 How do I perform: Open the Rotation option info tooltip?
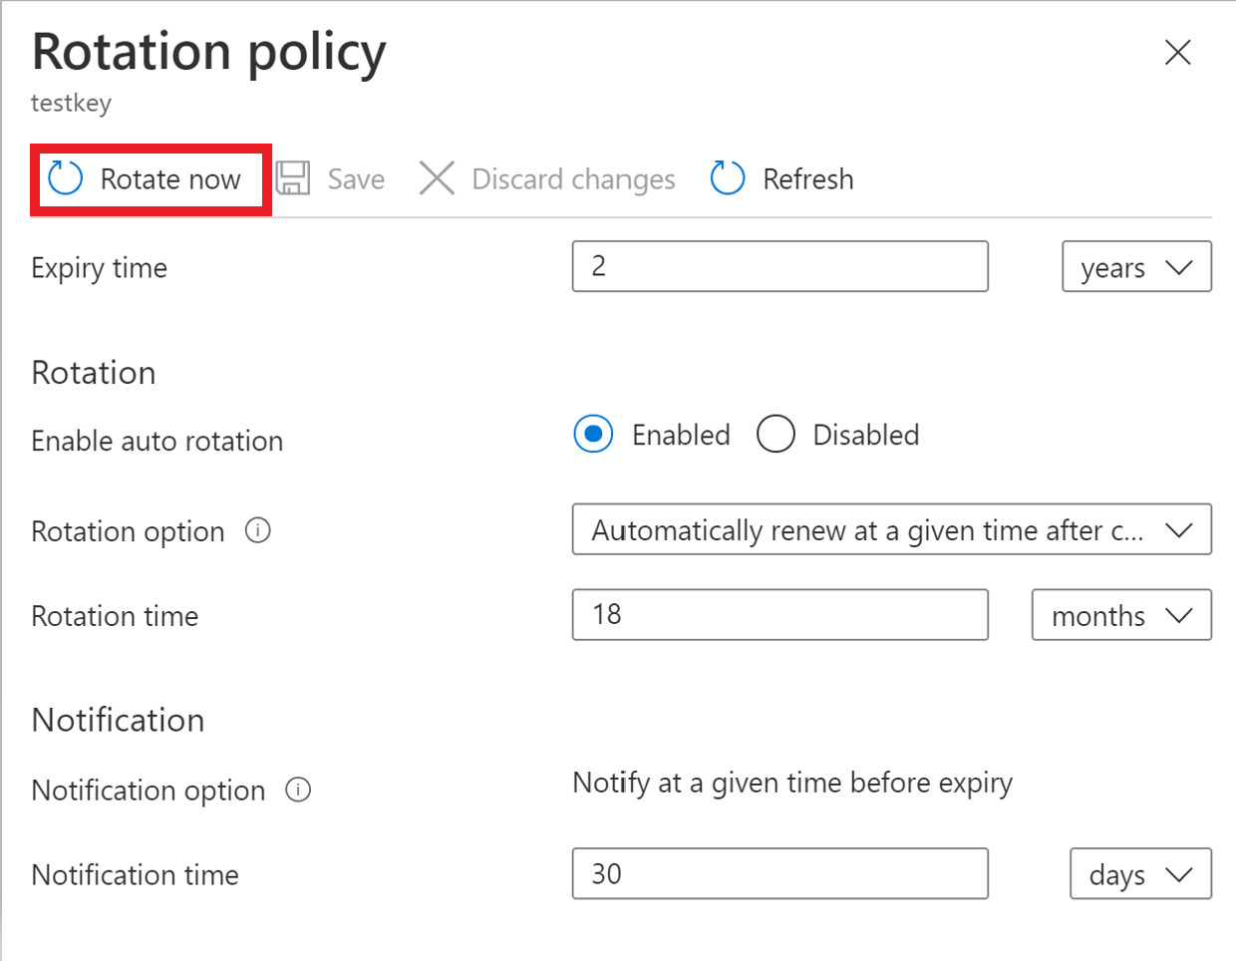point(258,530)
